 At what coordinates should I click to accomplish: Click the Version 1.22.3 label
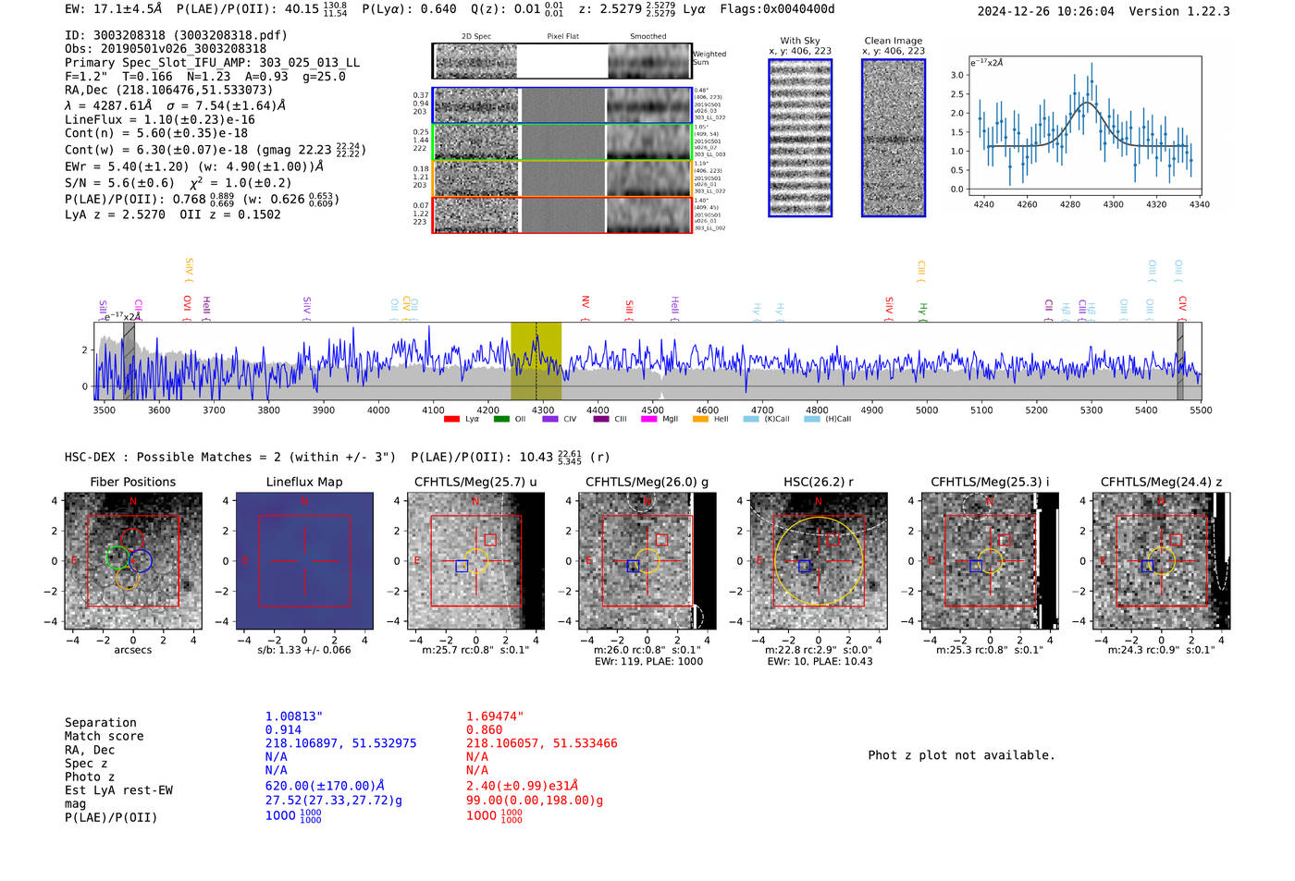[x=1179, y=11]
